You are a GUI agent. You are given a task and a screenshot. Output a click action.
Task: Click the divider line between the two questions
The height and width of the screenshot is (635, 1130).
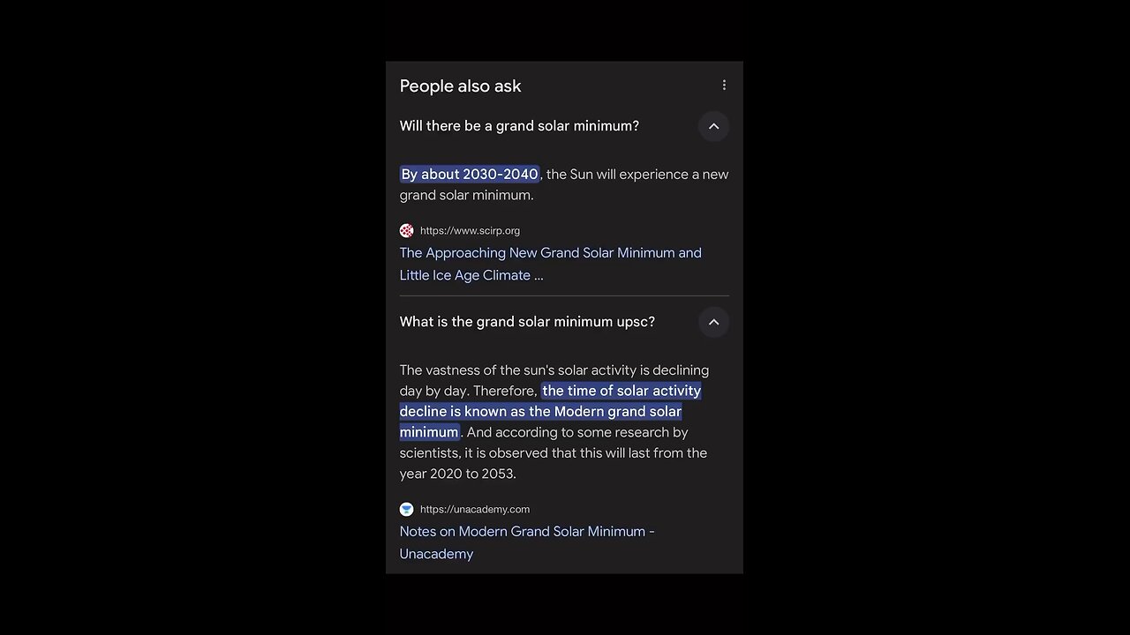564,295
